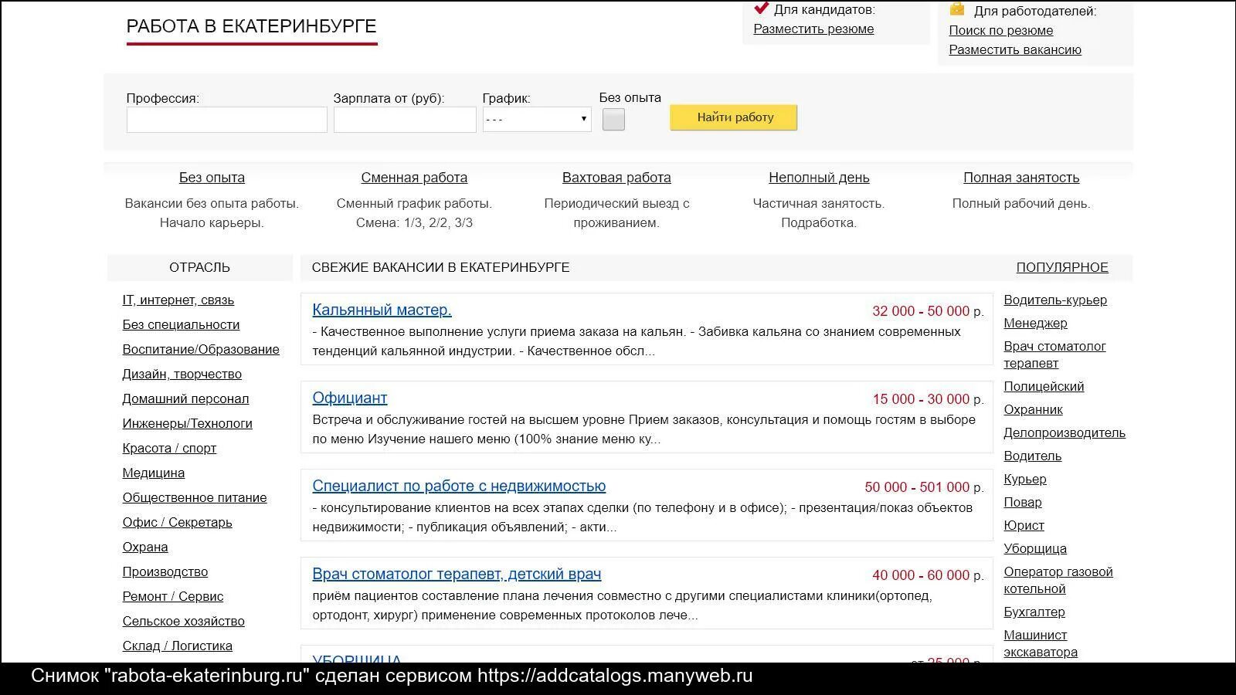The height and width of the screenshot is (695, 1236).
Task: Open popular 'Делопроизводитель'
Action: coord(1065,433)
